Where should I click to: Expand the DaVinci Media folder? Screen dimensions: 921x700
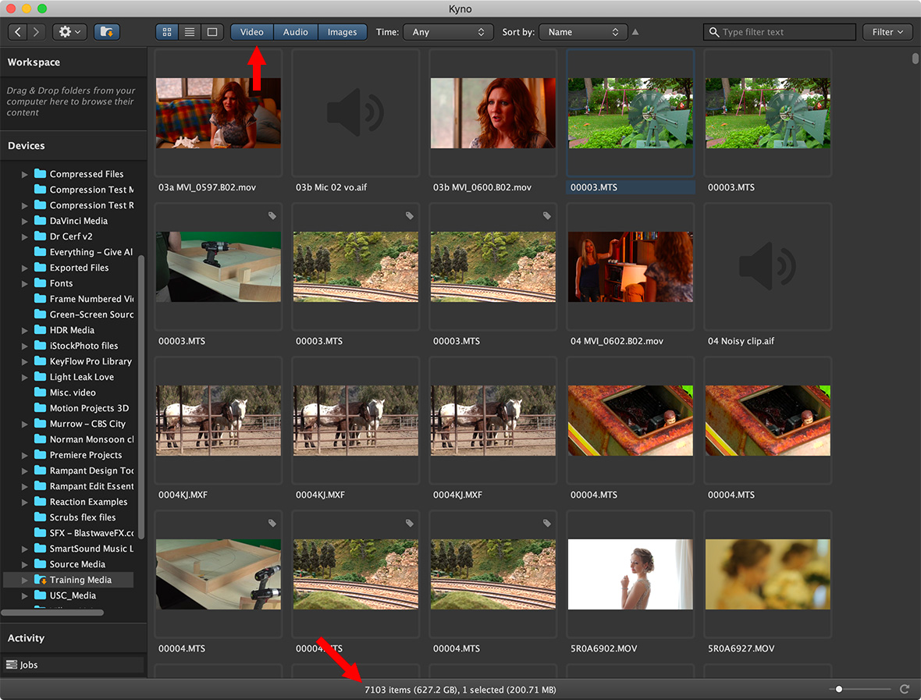click(x=25, y=222)
